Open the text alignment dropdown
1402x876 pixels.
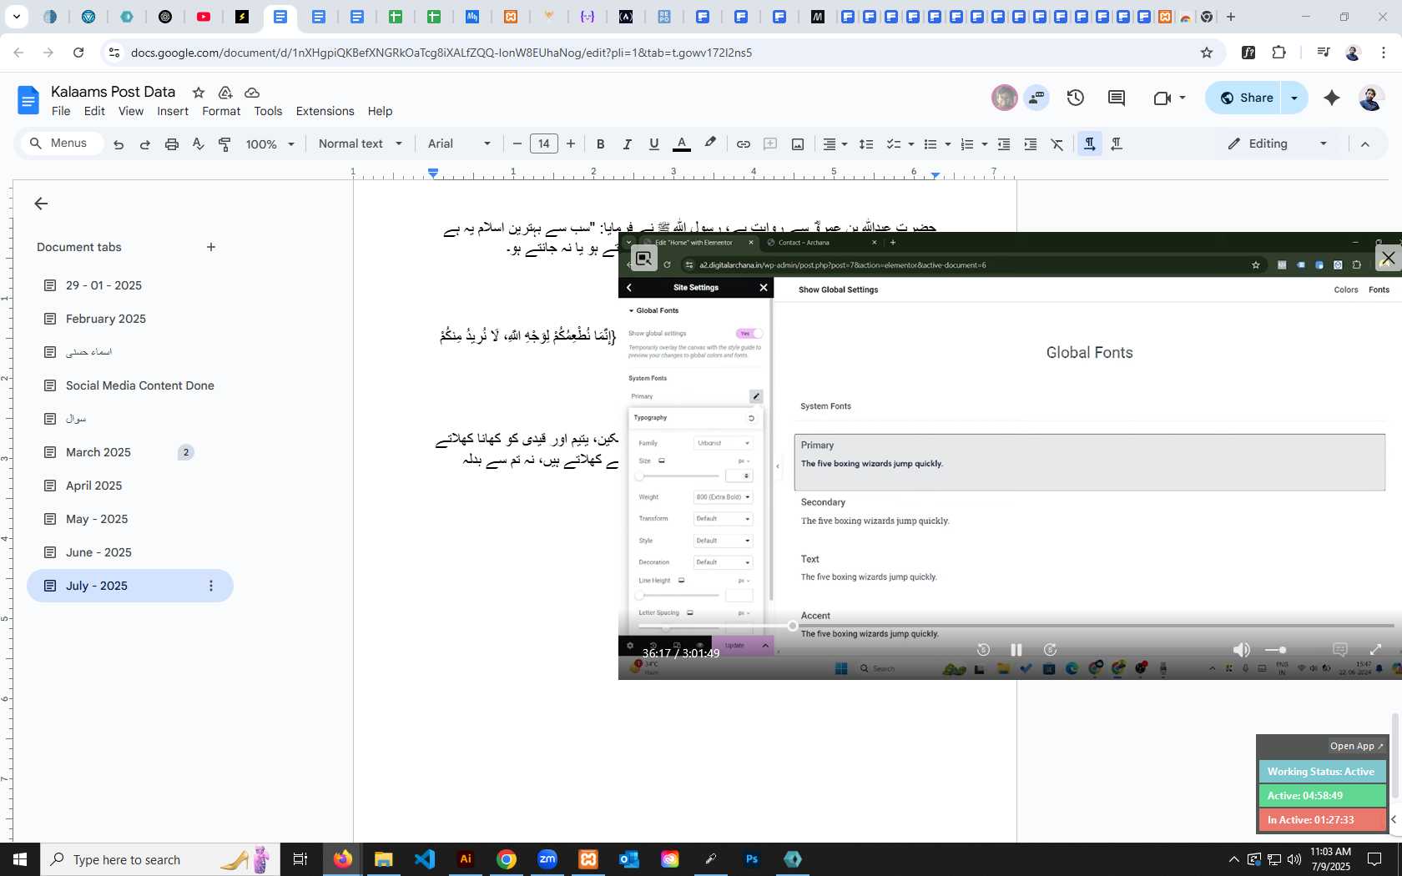(835, 144)
